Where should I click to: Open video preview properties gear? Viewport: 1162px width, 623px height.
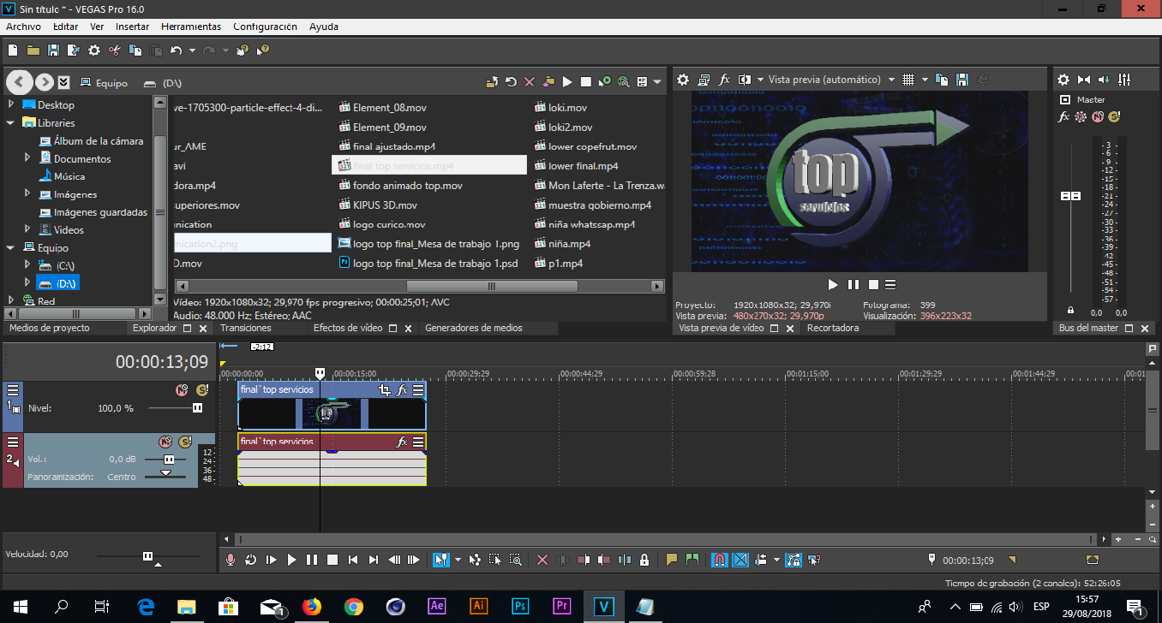[x=683, y=80]
